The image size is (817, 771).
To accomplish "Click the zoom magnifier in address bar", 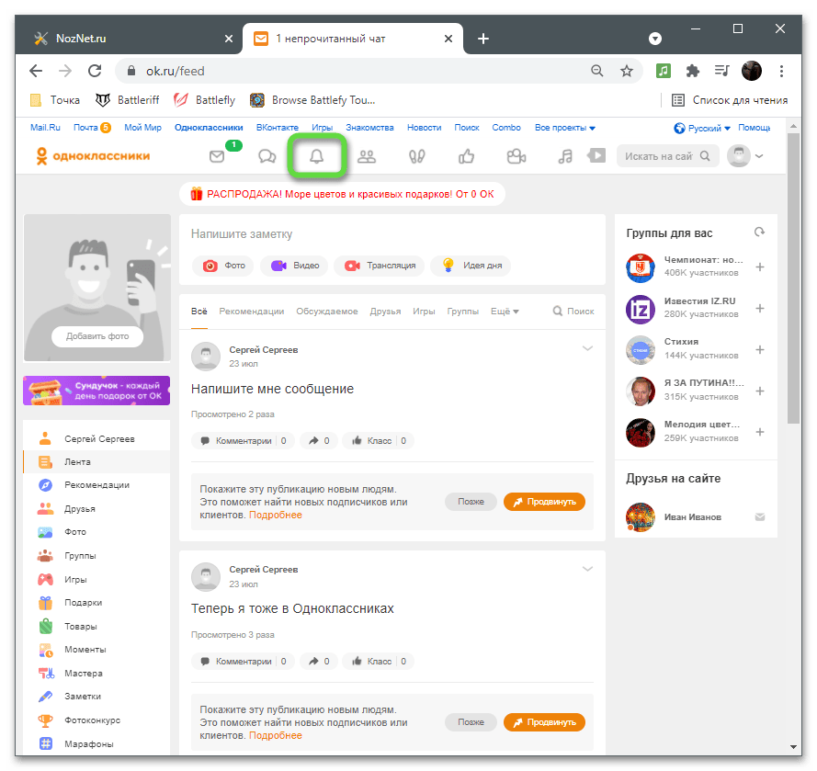I will coord(597,71).
